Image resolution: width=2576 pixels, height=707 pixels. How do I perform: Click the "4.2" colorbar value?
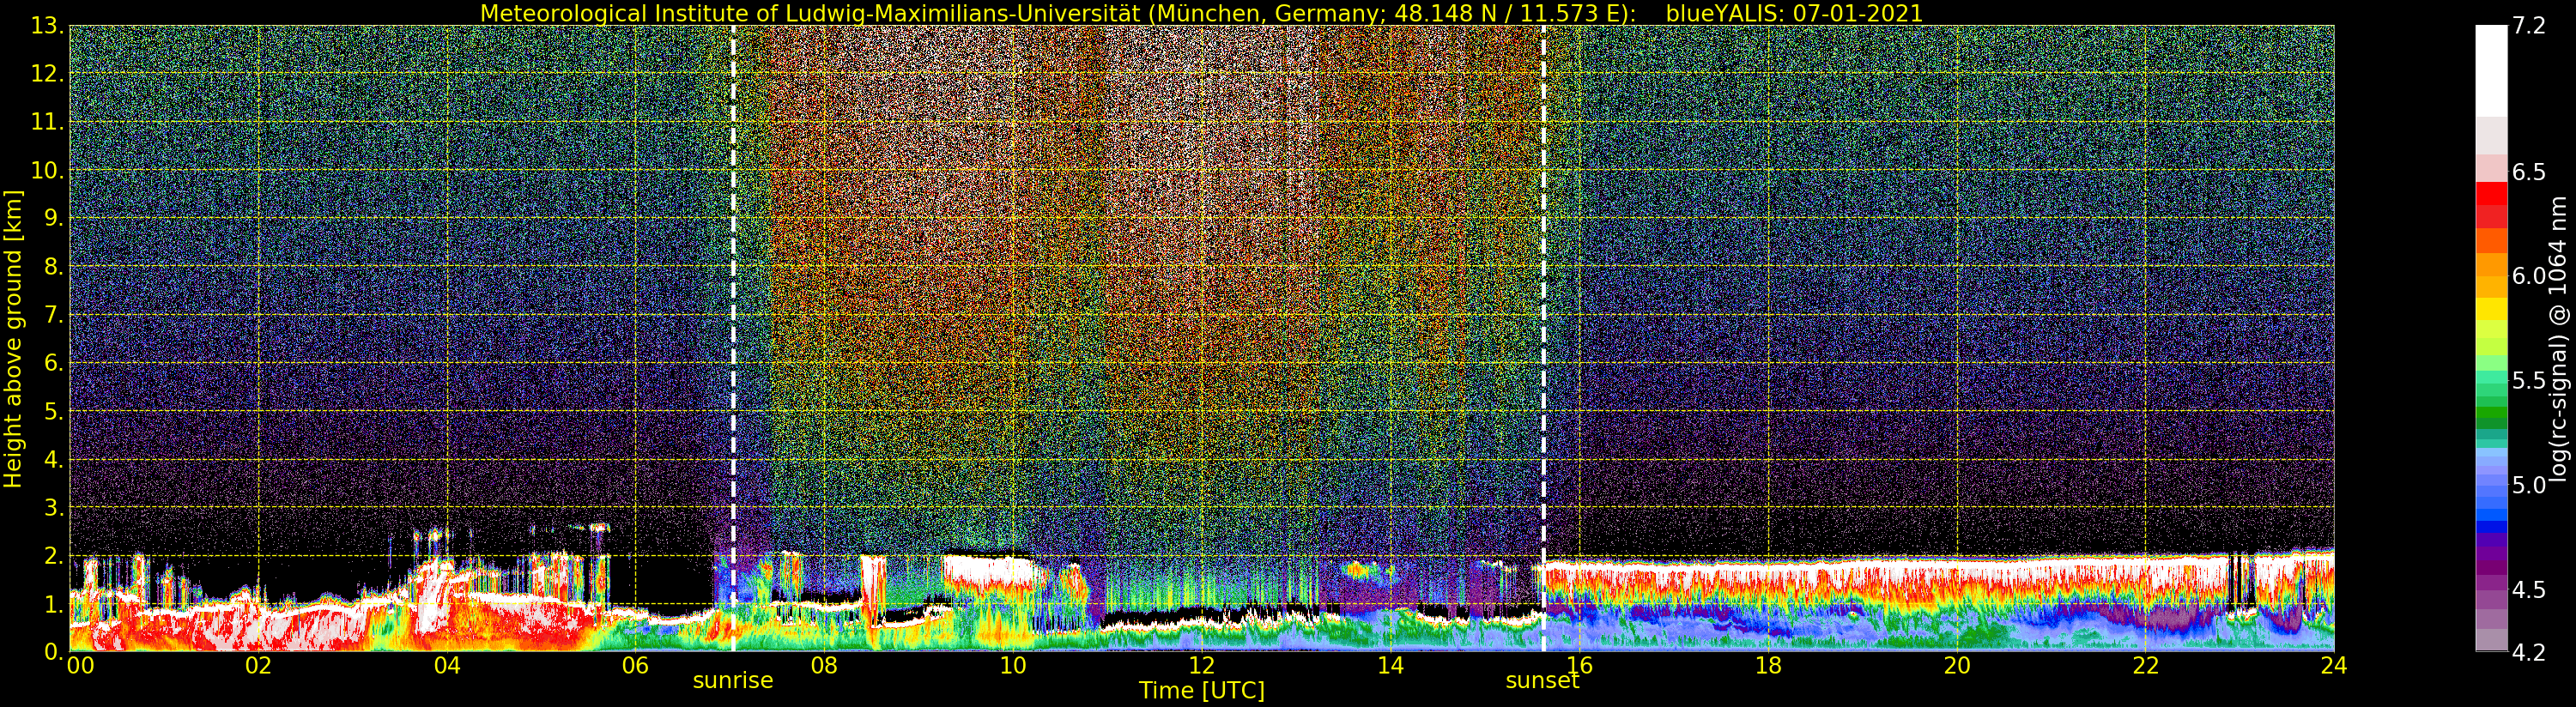click(2528, 652)
